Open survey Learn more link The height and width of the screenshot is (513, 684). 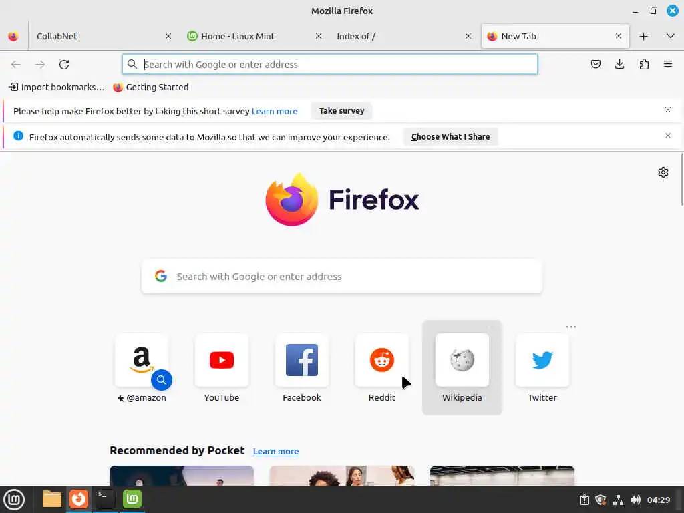[275, 112]
